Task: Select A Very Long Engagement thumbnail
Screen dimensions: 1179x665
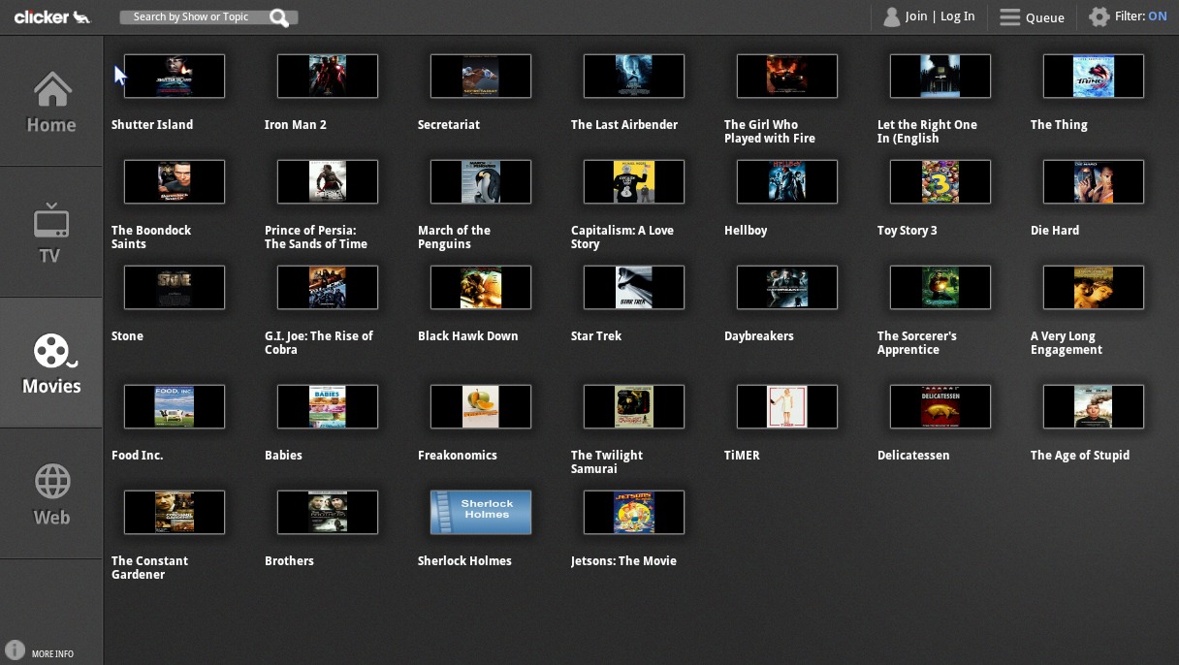Action: (x=1094, y=287)
